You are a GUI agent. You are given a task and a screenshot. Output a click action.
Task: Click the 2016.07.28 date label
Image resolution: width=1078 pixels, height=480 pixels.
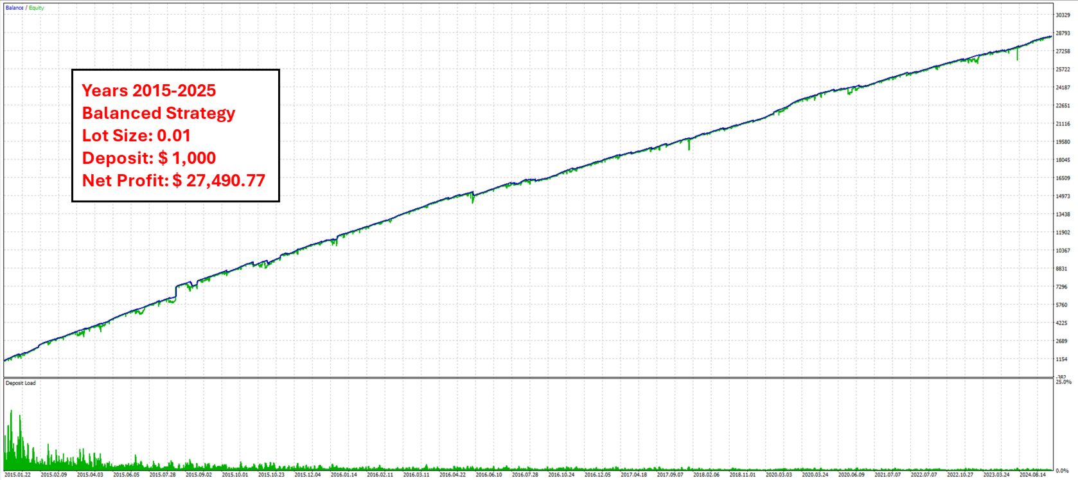click(x=526, y=475)
